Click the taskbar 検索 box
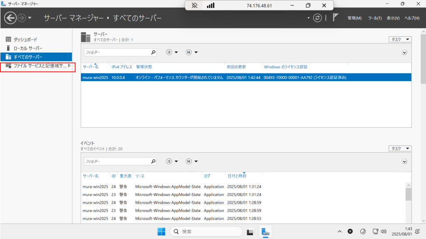 pyautogui.click(x=206, y=232)
